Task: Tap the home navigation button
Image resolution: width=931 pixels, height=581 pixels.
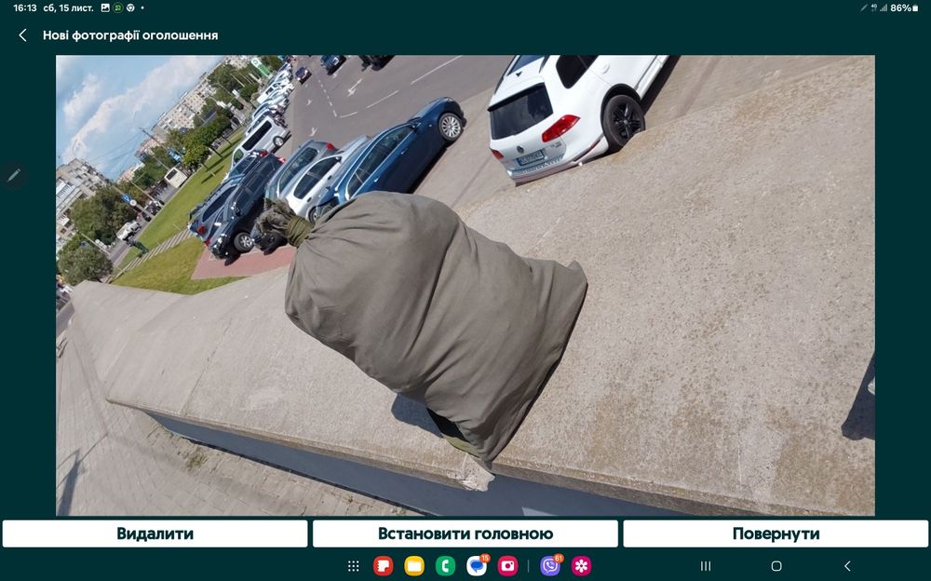Action: (x=776, y=565)
